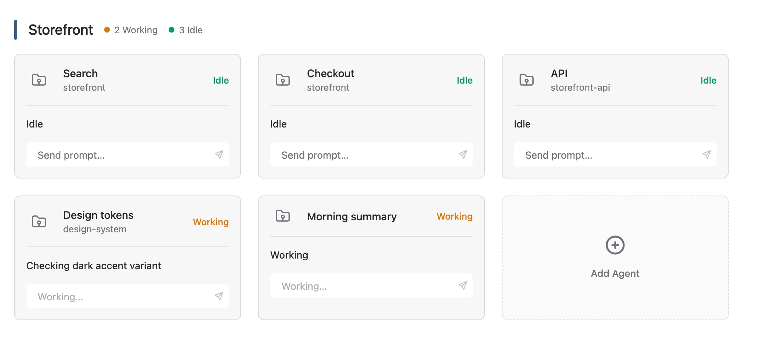
Task: Click the Add Agent label
Action: [x=615, y=273]
